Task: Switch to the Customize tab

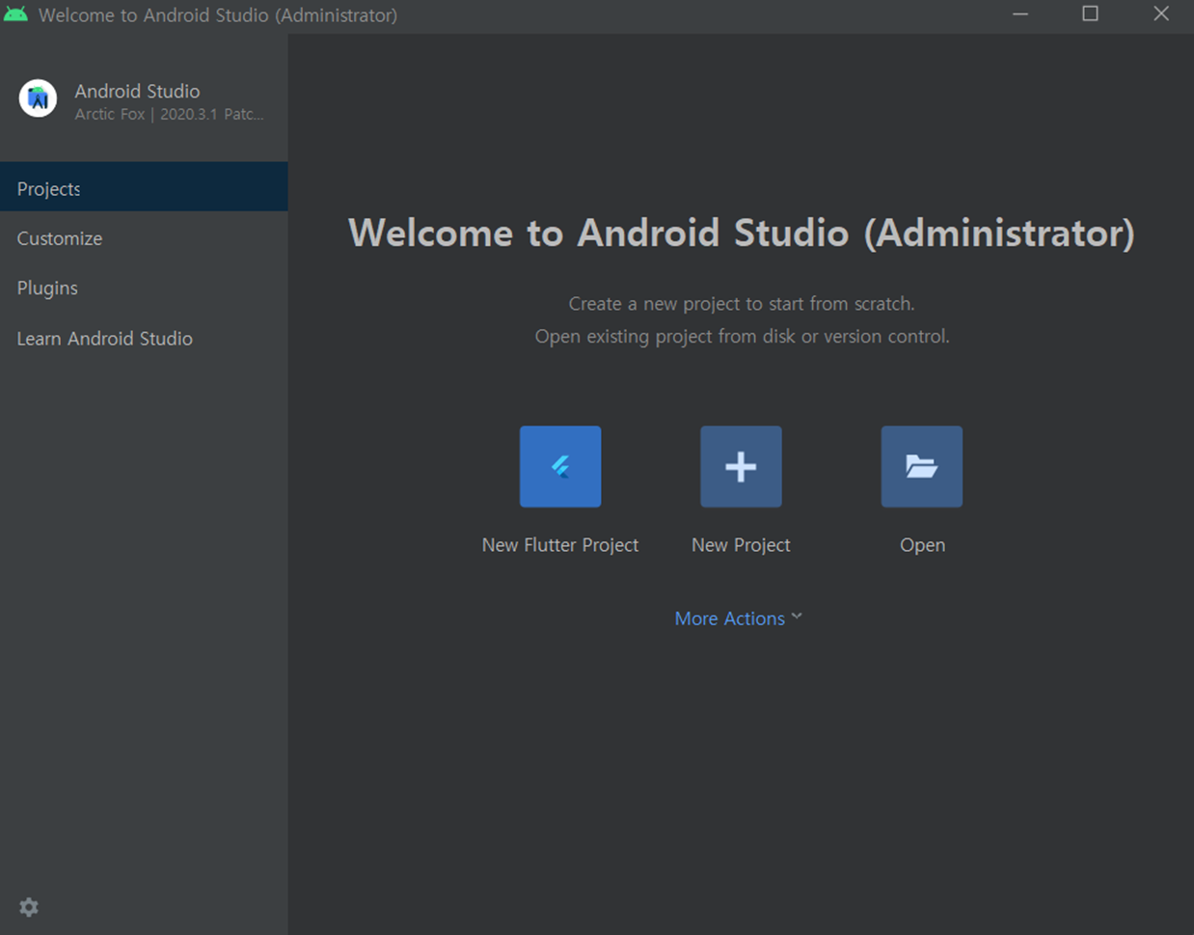Action: point(144,238)
